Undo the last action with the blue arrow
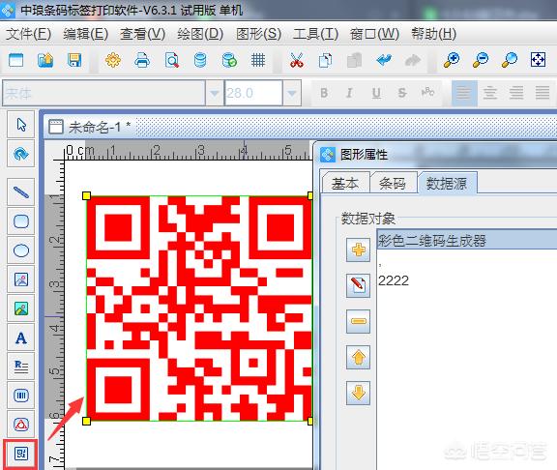 click(x=384, y=60)
